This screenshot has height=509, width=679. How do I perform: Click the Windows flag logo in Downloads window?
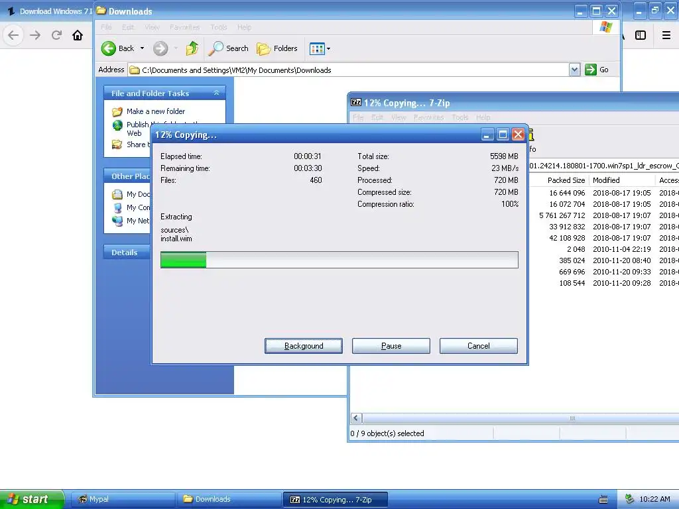[606, 27]
